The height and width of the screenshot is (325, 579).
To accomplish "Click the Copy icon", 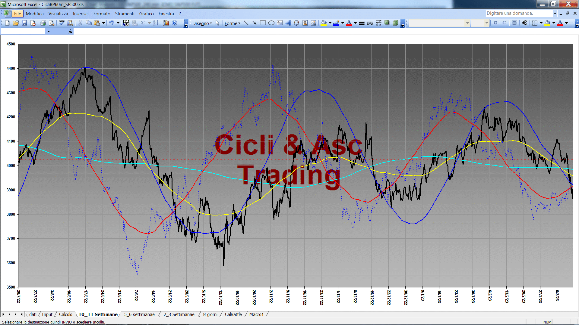I will pos(89,23).
